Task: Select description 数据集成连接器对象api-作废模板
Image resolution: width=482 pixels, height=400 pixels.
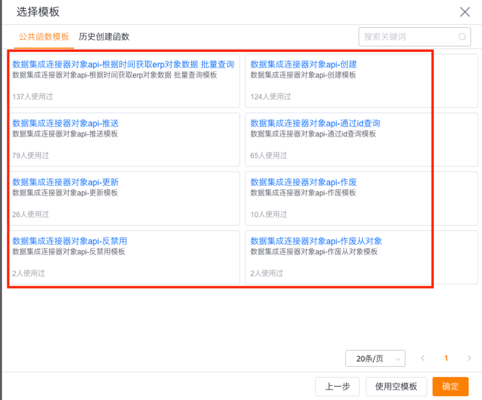Action: [303, 193]
